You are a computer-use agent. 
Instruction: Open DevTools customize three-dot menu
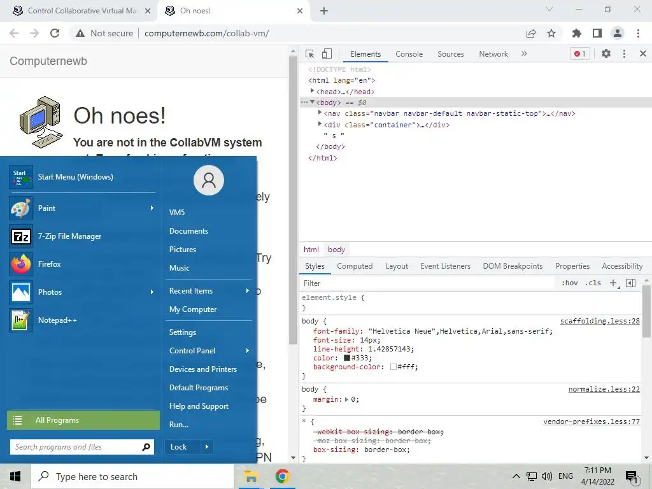(x=624, y=53)
